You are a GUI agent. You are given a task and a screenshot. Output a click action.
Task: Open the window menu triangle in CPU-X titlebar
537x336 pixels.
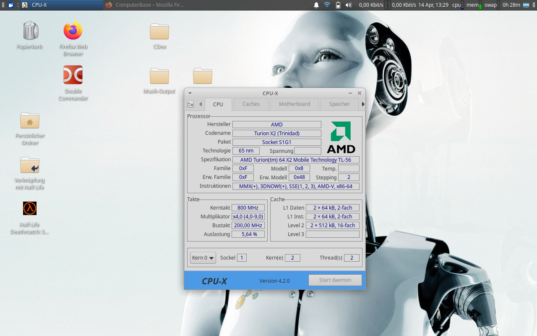coord(190,93)
